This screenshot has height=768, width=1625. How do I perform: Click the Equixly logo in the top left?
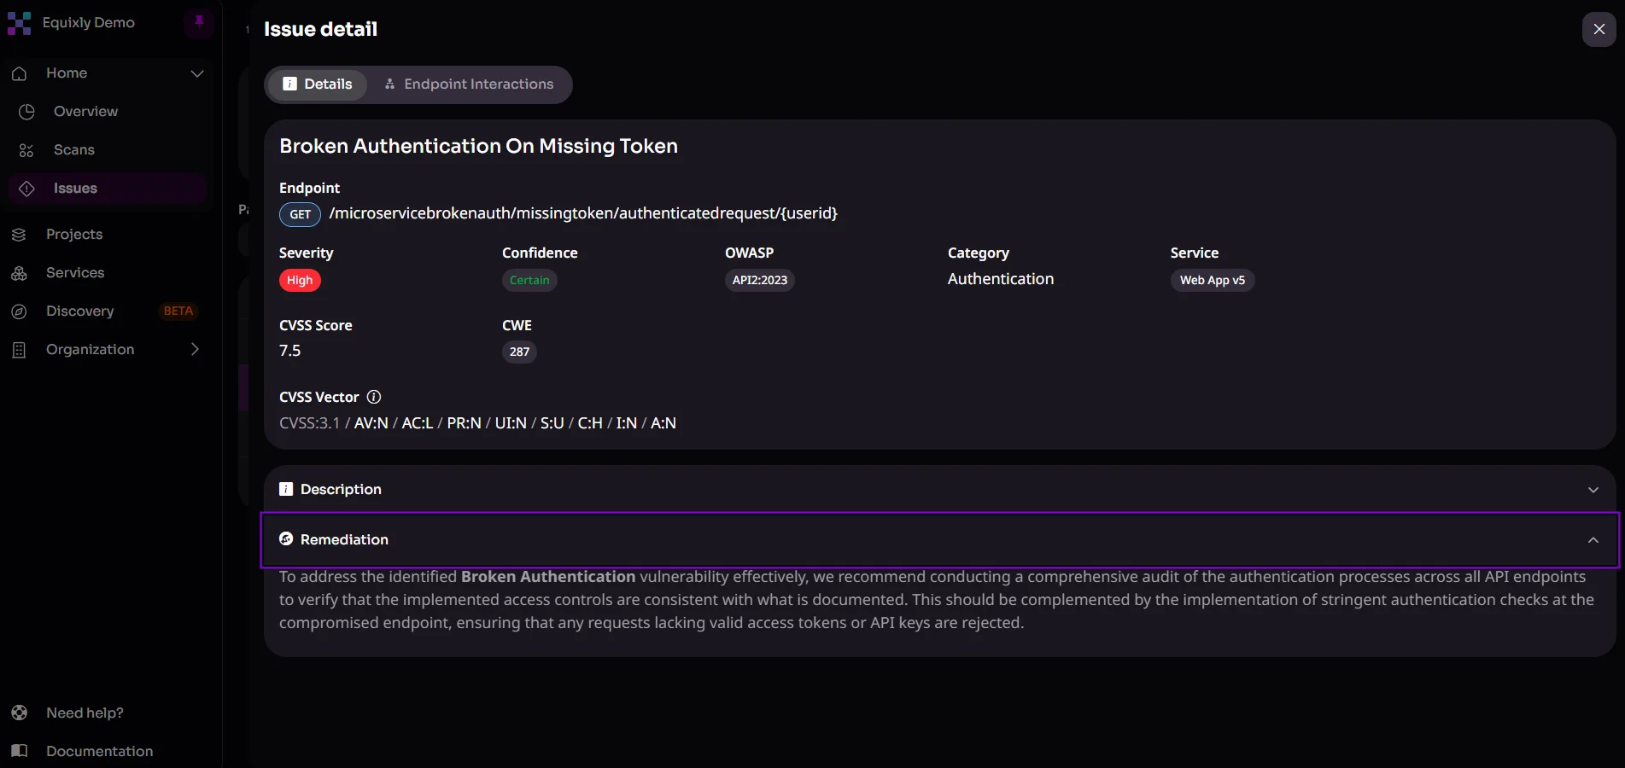(20, 23)
